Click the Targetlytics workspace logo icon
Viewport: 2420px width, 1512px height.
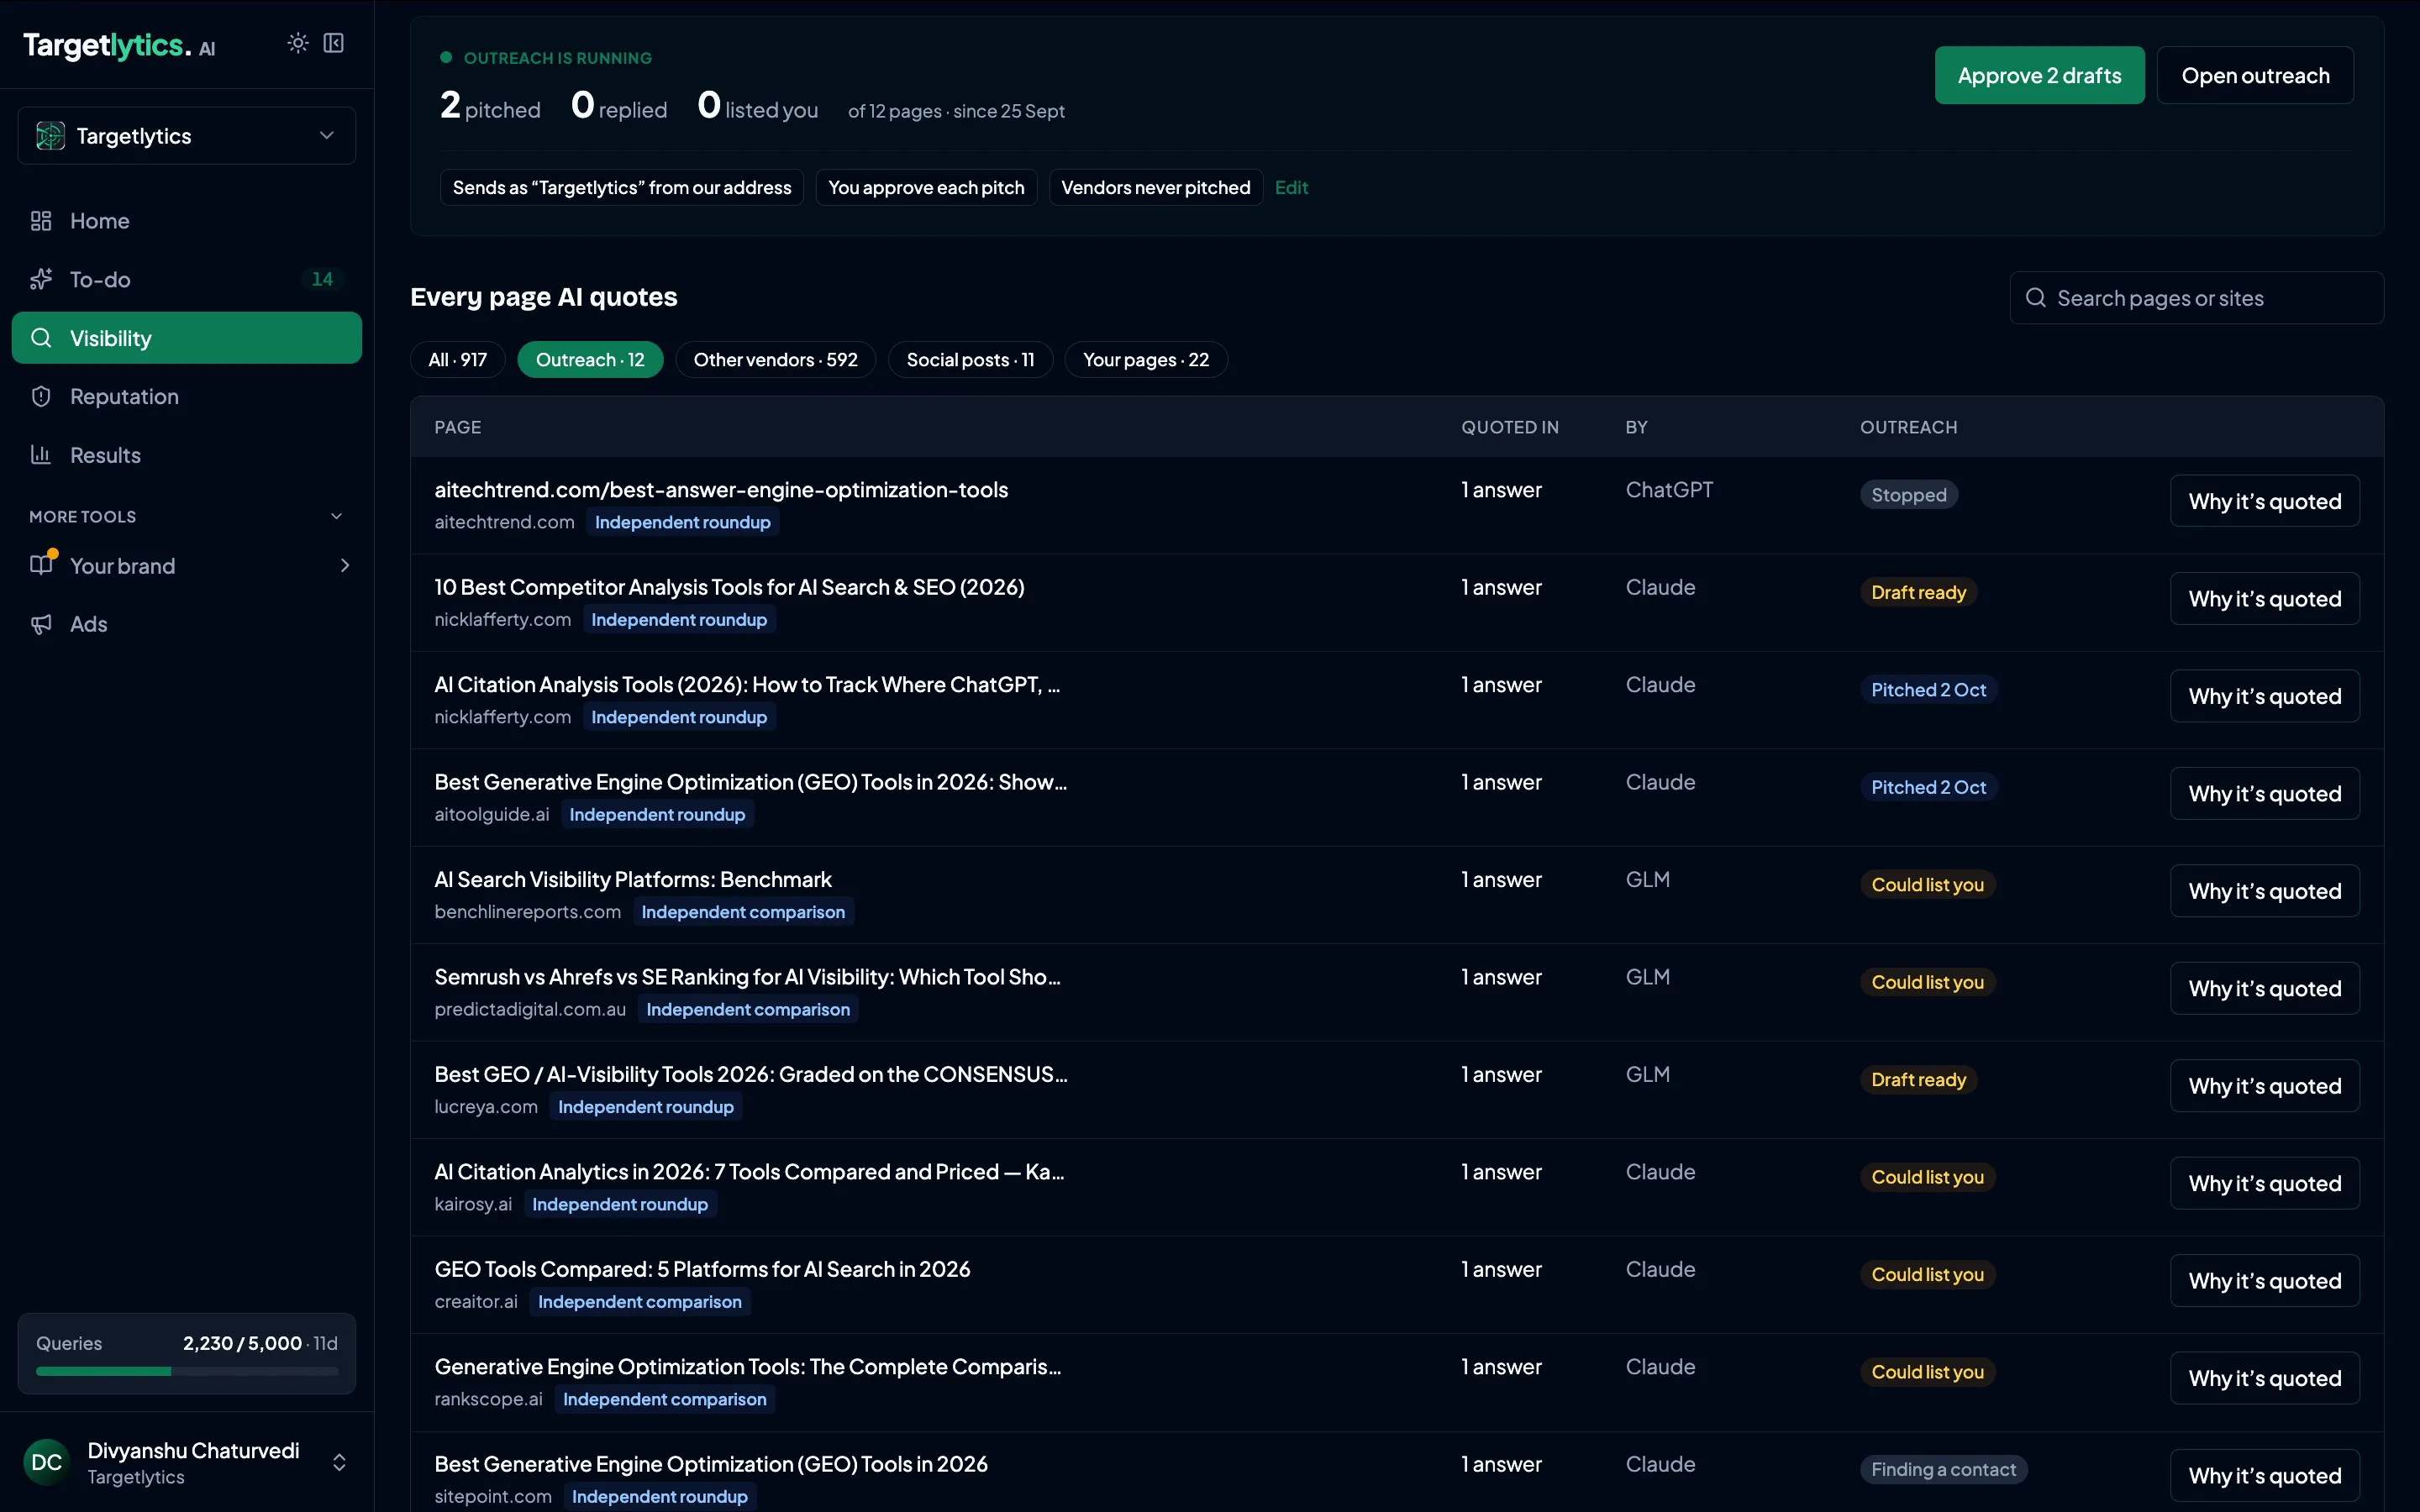pos(50,136)
